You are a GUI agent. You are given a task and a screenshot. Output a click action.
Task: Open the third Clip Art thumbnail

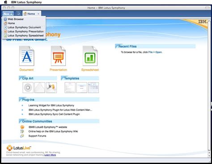pyautogui.click(x=51, y=88)
